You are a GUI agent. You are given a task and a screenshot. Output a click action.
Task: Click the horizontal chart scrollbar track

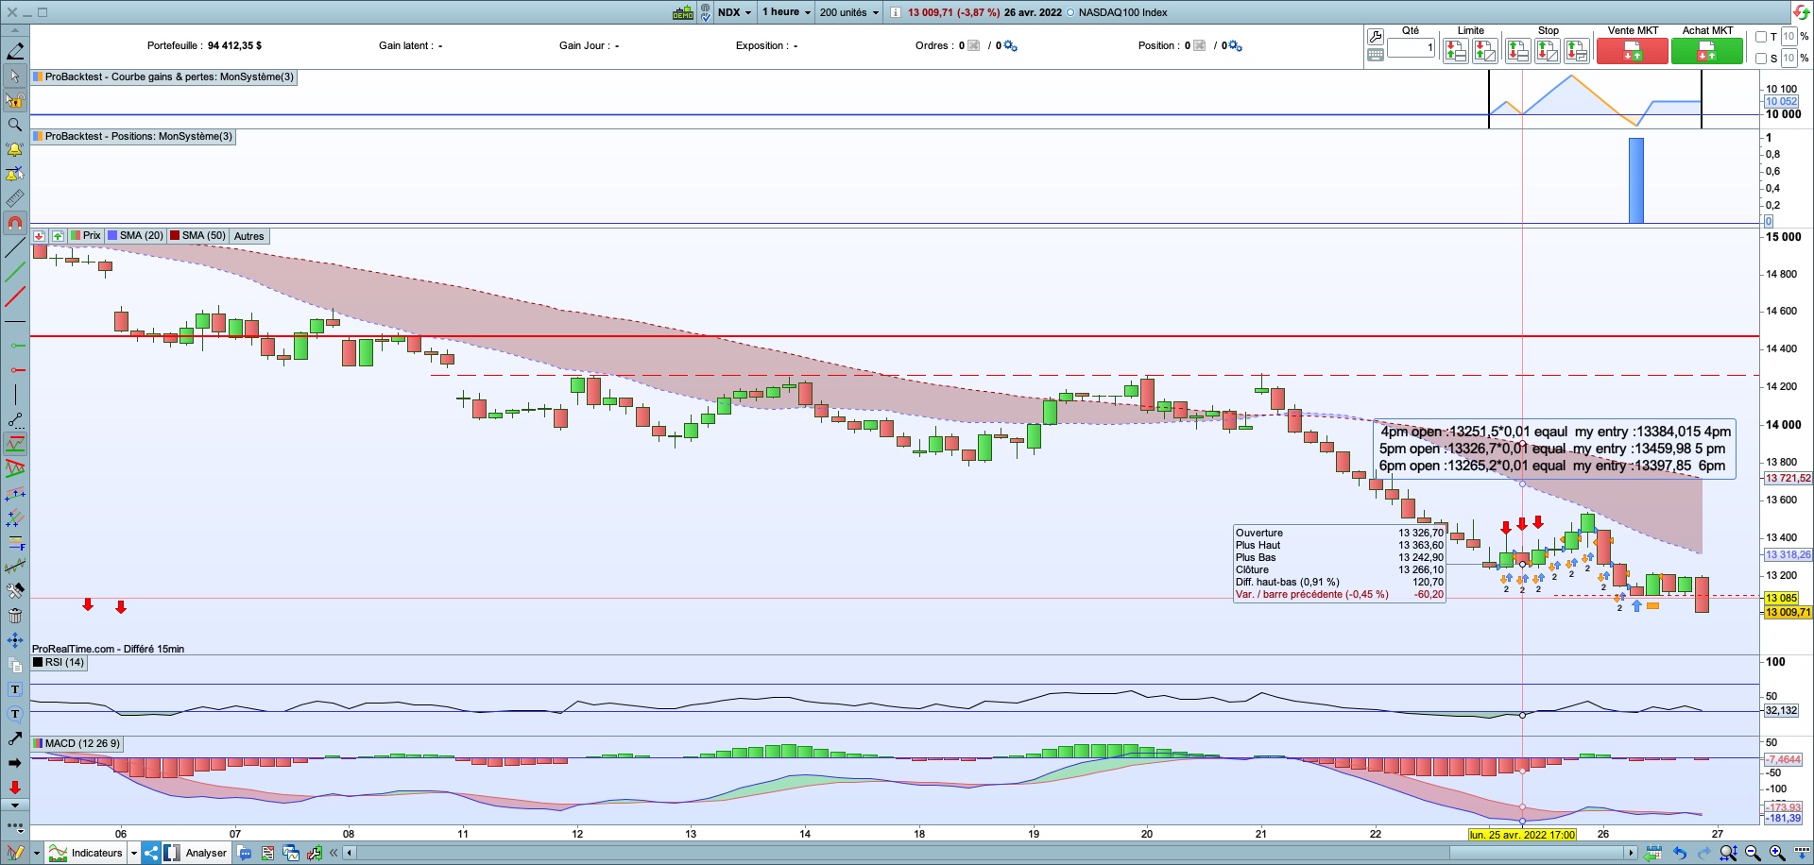point(989,853)
